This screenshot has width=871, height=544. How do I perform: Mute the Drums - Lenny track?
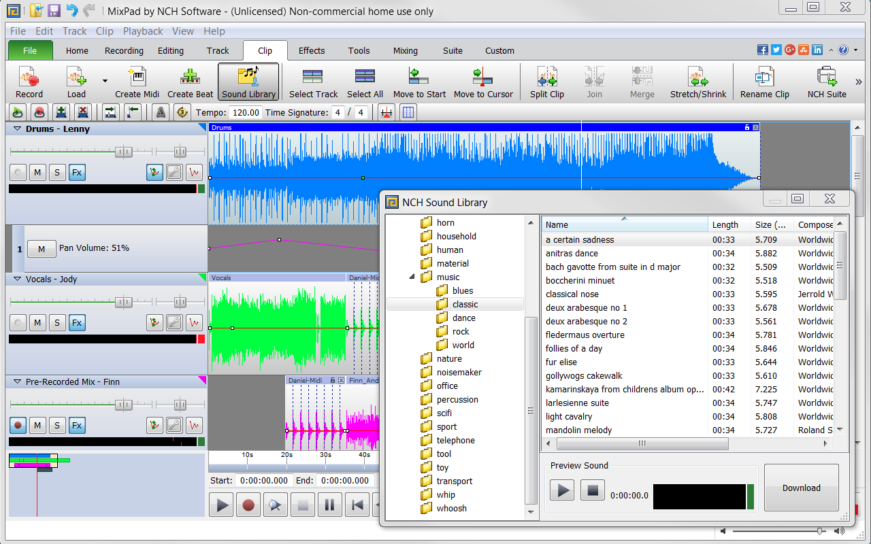pyautogui.click(x=37, y=173)
